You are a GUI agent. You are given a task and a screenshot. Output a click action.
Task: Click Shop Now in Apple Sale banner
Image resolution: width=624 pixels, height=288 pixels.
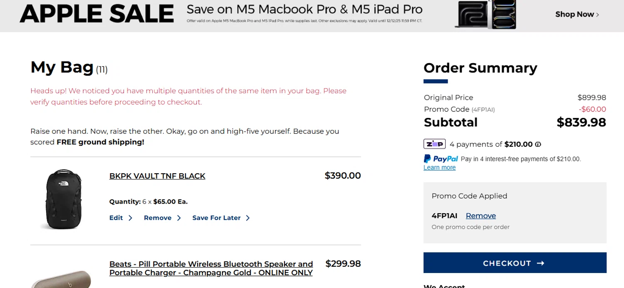(x=574, y=14)
